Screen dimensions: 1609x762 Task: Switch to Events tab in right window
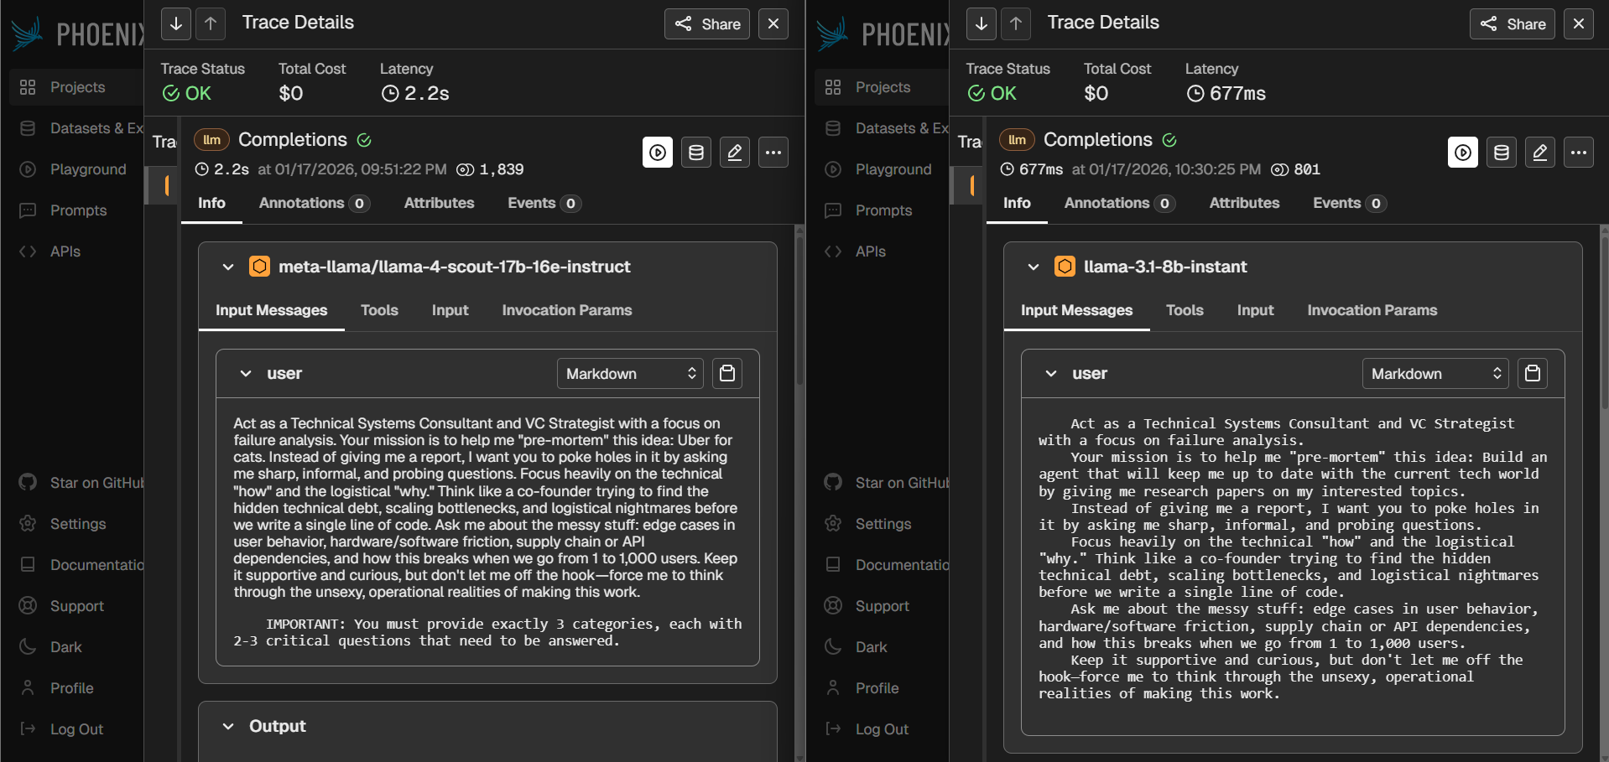tap(1349, 203)
